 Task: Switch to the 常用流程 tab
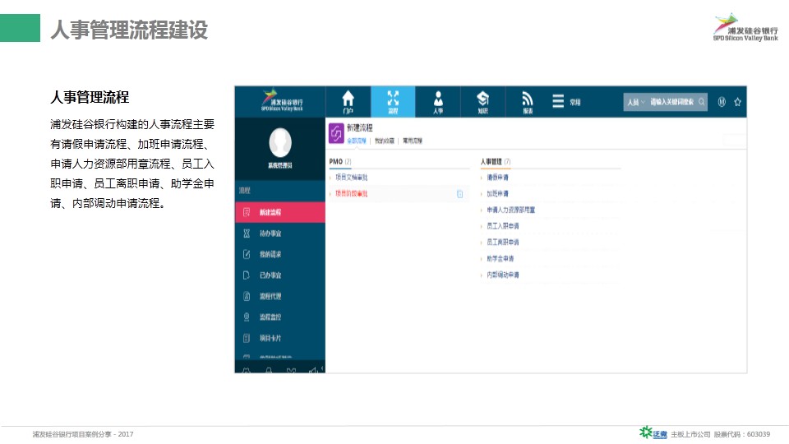(413, 141)
